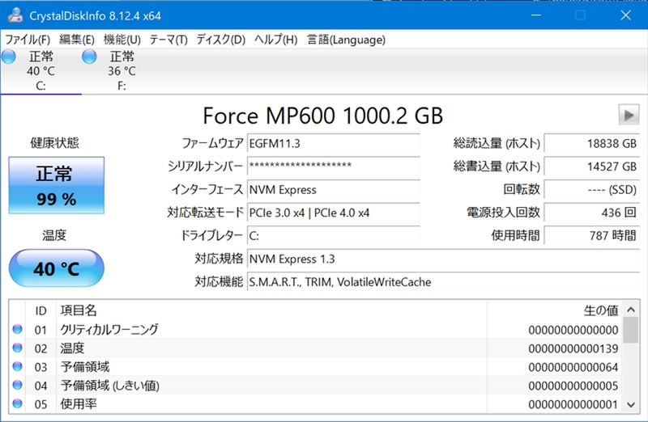Click the SMART list scroll down arrow
The image size is (648, 422).
coord(631,405)
